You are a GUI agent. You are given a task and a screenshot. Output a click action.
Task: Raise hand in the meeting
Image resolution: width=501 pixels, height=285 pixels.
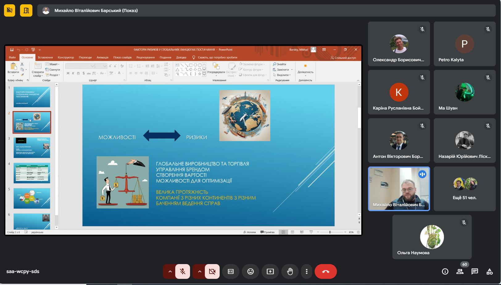coord(290,271)
